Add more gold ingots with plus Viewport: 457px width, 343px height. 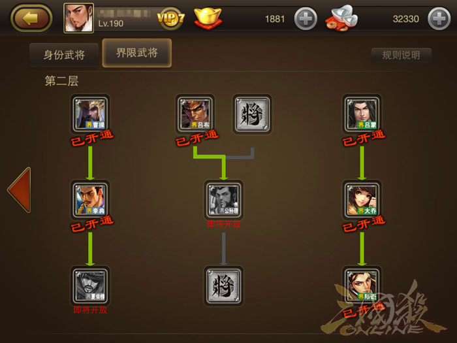click(x=306, y=19)
